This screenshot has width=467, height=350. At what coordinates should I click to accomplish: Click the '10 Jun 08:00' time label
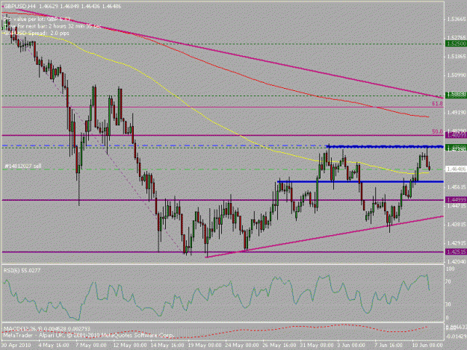tap(427, 345)
